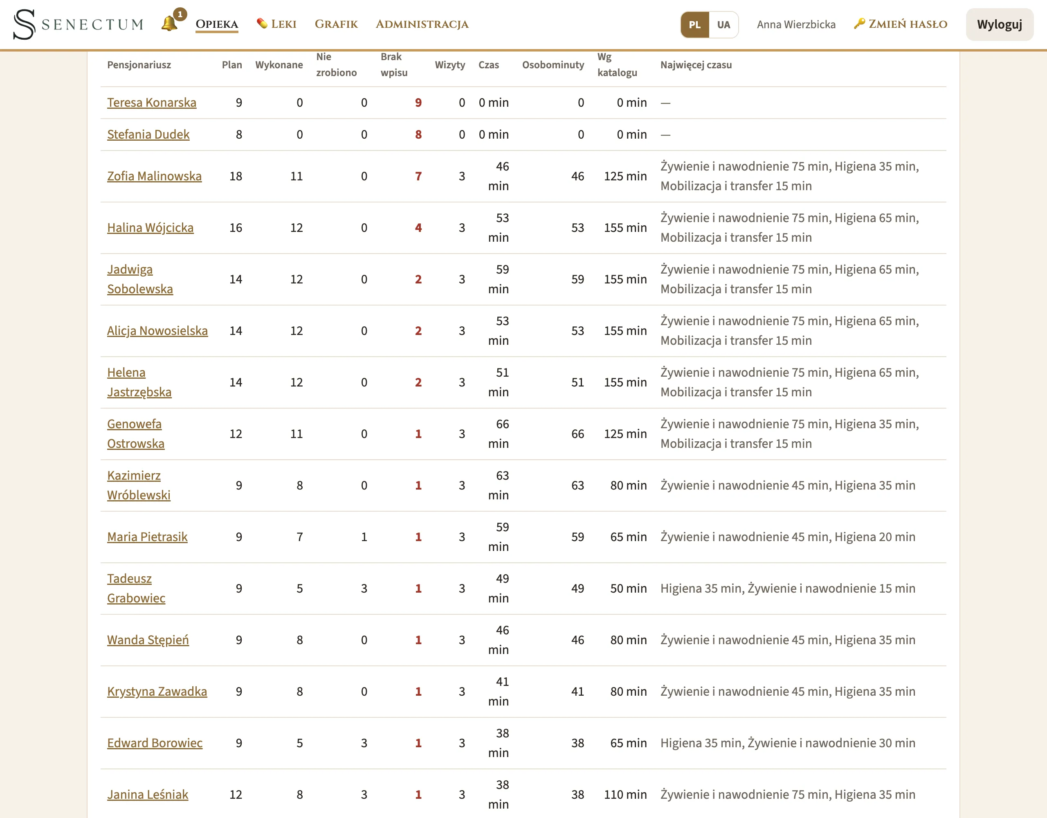Open the notifications bell icon
This screenshot has height=818, width=1047.
pos(169,24)
